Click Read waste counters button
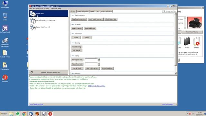Viewport: 206px width, 116px height. [79, 19]
